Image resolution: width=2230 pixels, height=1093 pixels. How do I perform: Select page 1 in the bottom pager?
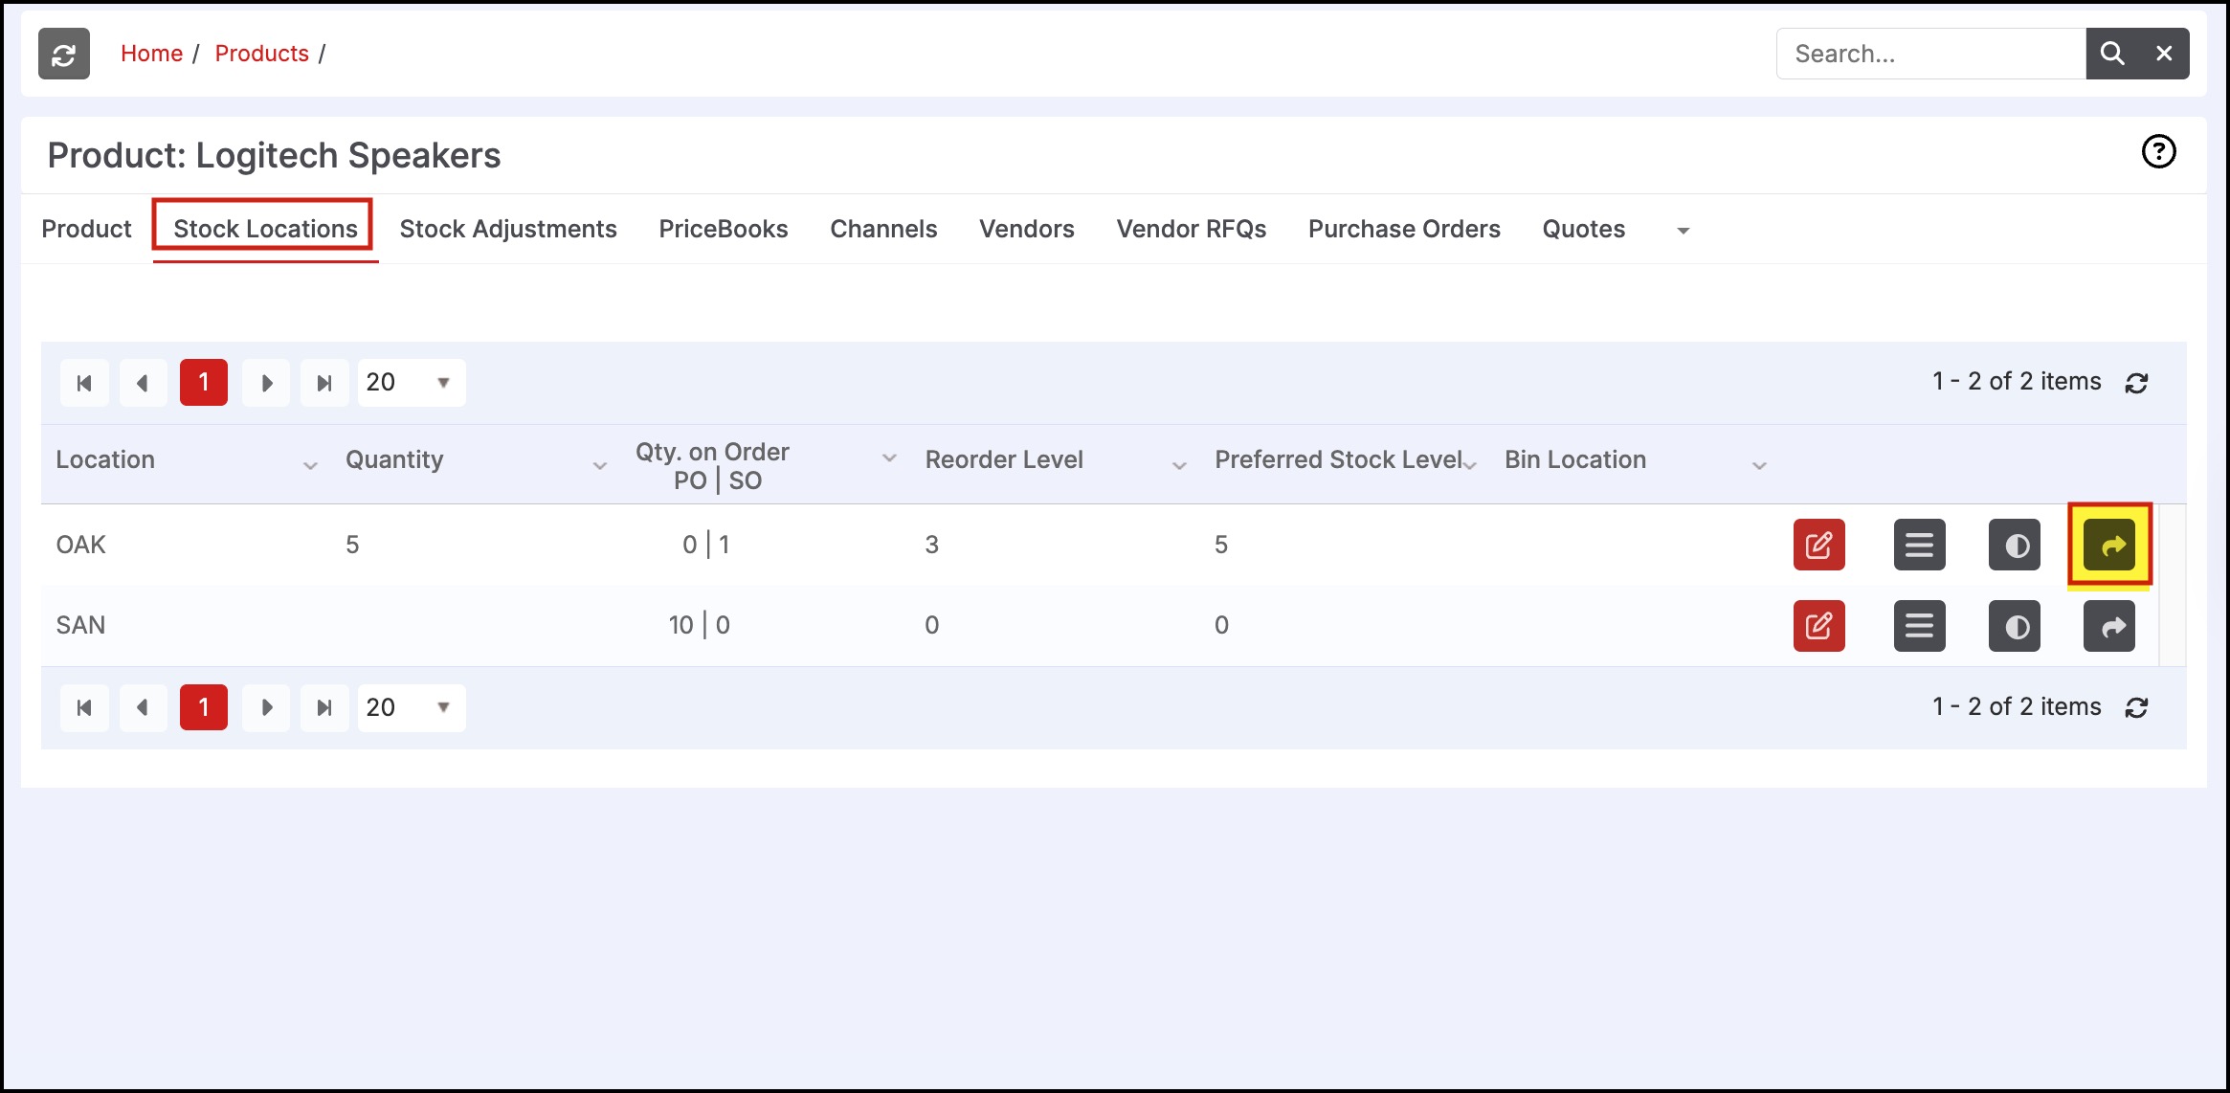(204, 708)
